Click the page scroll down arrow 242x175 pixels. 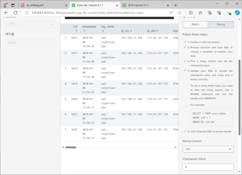(239, 172)
